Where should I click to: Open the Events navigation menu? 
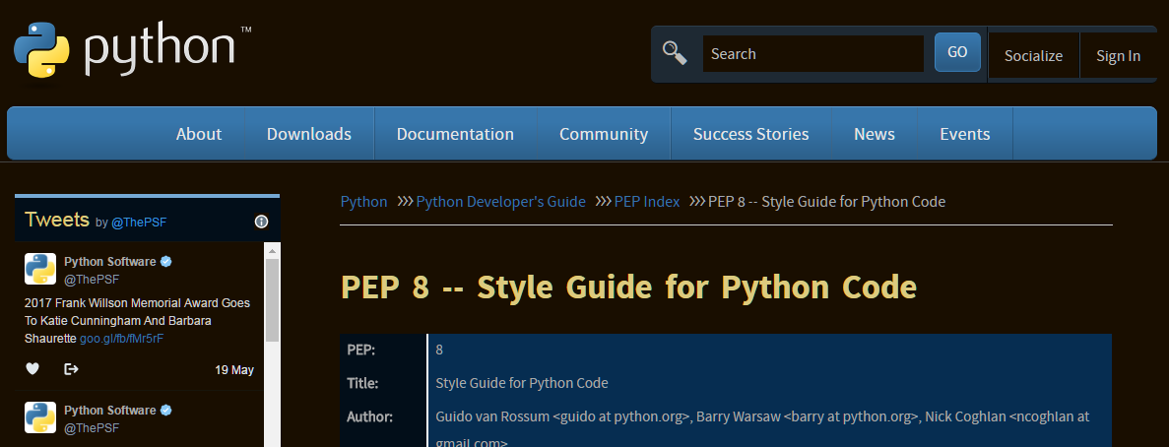click(x=965, y=134)
